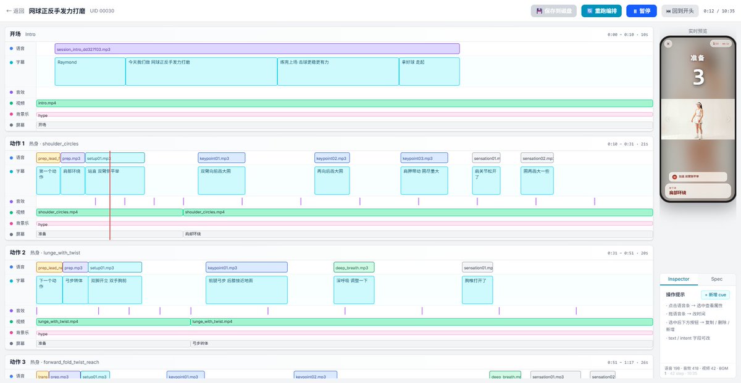741x383 pixels.
Task: Select the 弓步转体 screen segment in 动作 2
Action: tap(422, 344)
